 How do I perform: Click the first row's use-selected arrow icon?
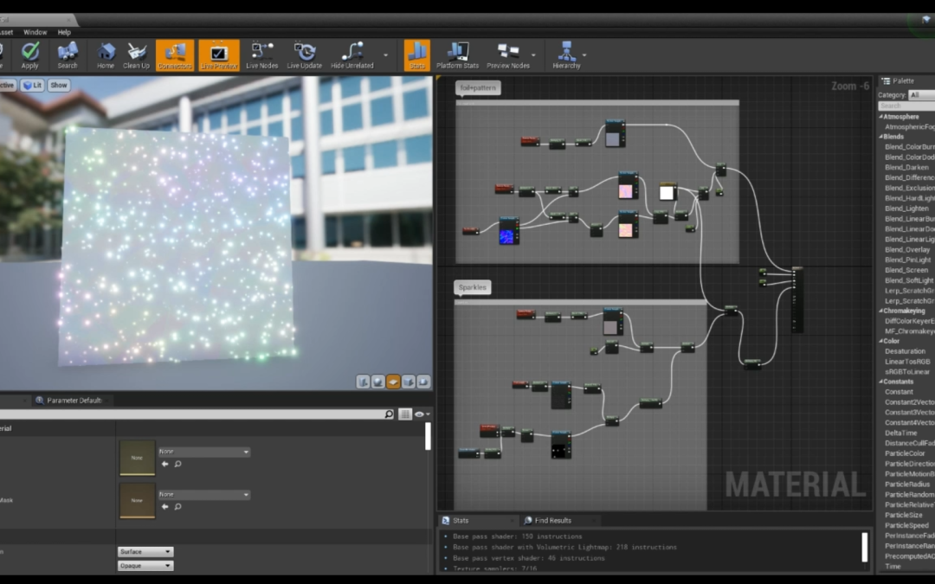165,464
